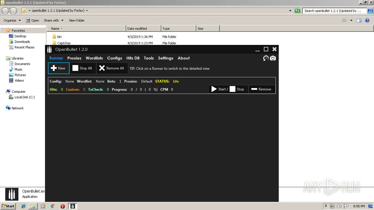The width and height of the screenshot is (374, 210).
Task: Open the OpenBullet Runner tab
Action: pos(56,58)
